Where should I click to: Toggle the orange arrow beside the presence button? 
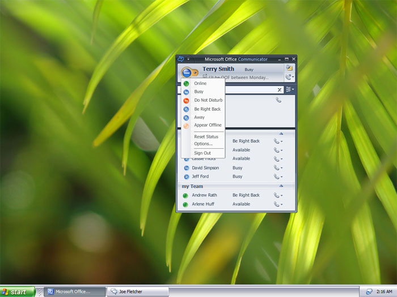pos(195,73)
